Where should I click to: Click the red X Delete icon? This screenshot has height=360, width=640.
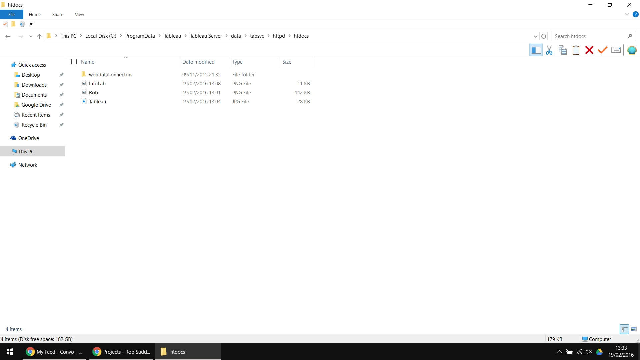click(x=589, y=50)
